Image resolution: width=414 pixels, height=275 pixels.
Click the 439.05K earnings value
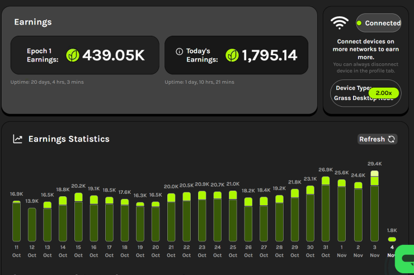click(x=114, y=55)
